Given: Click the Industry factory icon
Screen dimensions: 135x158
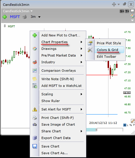Looking at the screenshot, I should (x=35, y=62).
